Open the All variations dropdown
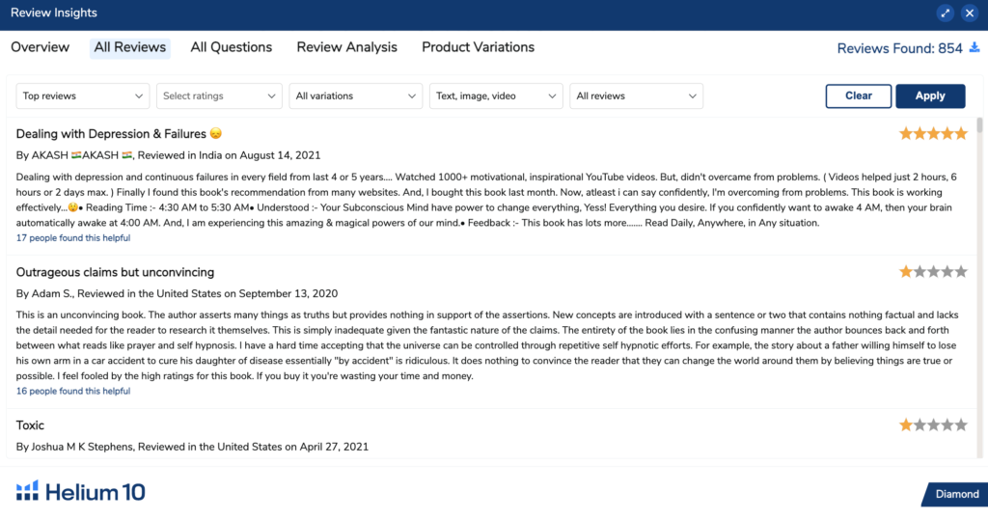The height and width of the screenshot is (519, 988). click(x=355, y=96)
